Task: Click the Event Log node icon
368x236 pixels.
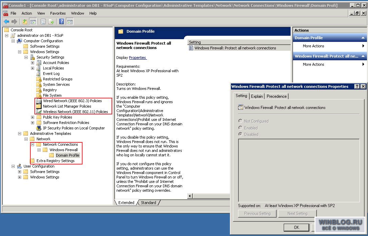Action: pyautogui.click(x=39, y=74)
